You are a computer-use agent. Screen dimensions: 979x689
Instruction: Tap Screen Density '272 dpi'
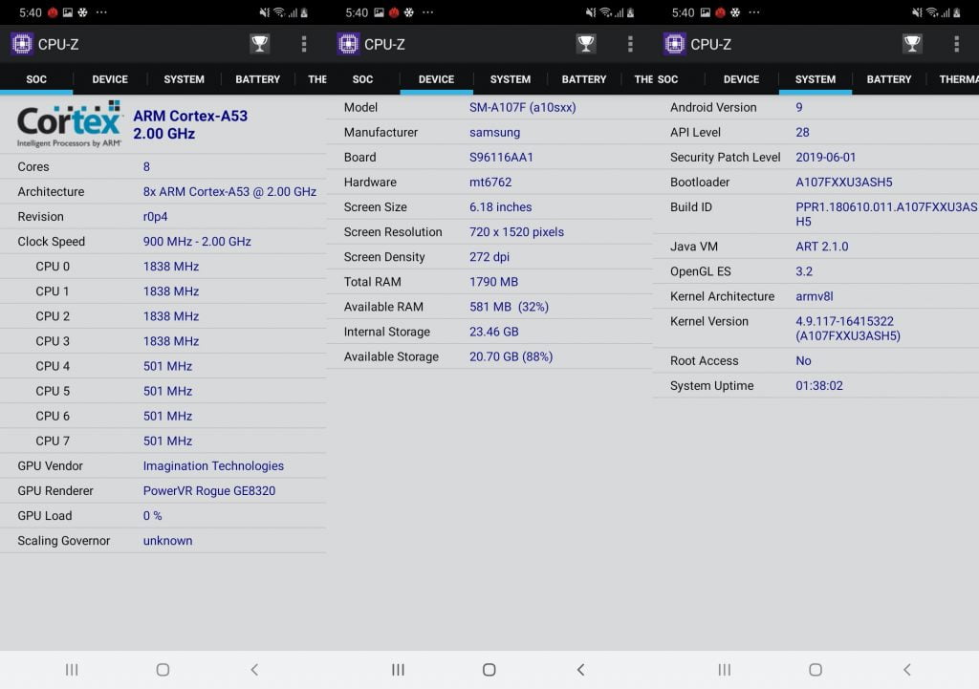pyautogui.click(x=489, y=257)
